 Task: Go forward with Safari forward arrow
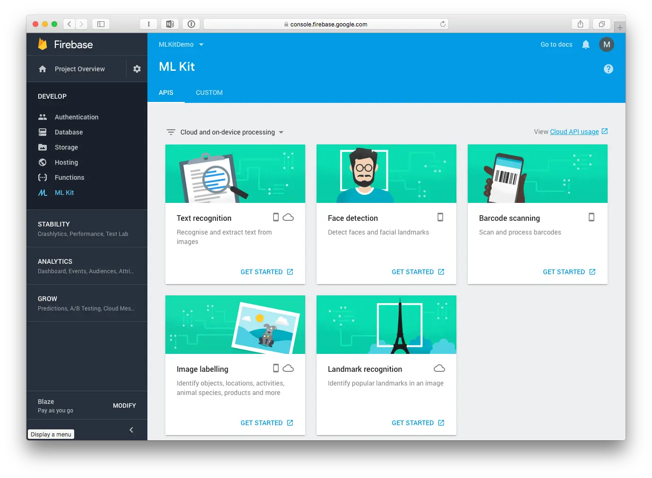click(81, 24)
